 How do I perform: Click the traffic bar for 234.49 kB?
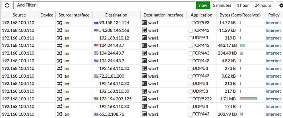tap(241, 53)
